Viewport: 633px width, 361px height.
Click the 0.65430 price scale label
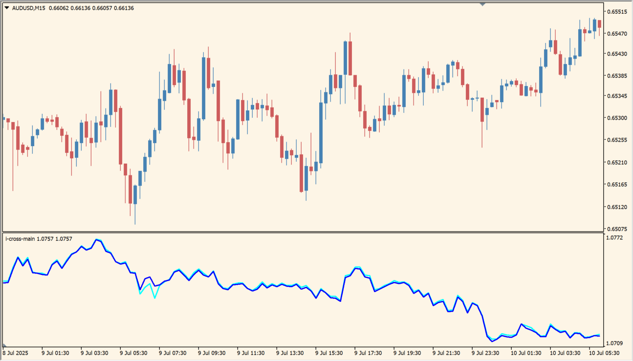(x=617, y=54)
